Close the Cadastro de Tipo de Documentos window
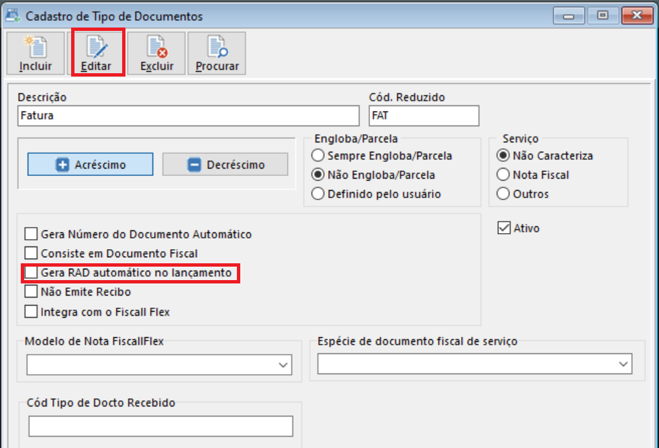 [x=637, y=16]
